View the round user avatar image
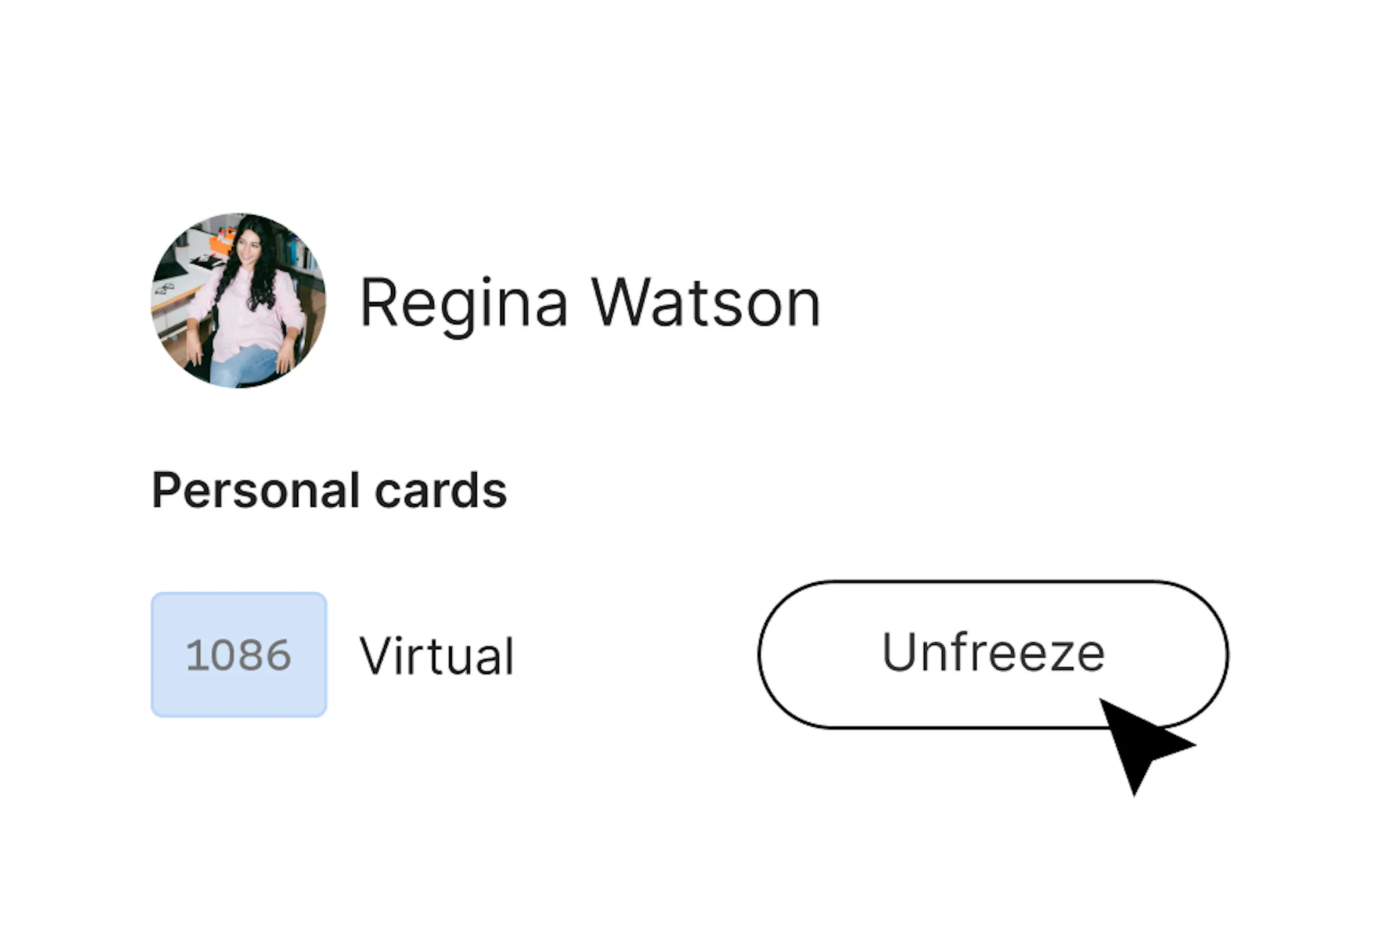Image resolution: width=1384 pixels, height=943 pixels. pyautogui.click(x=239, y=301)
